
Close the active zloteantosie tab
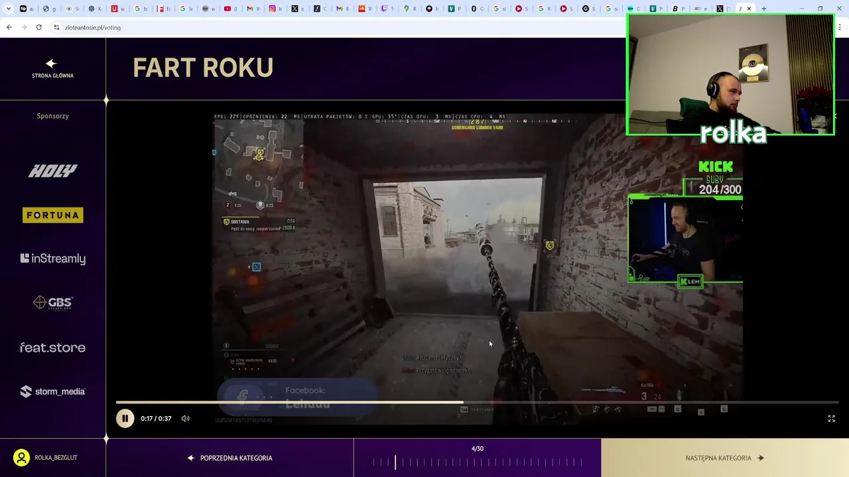(750, 9)
